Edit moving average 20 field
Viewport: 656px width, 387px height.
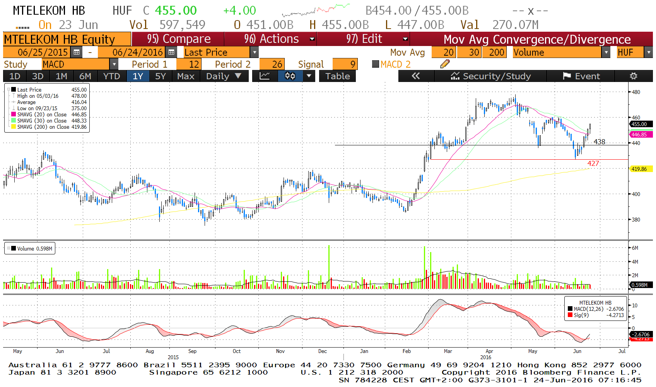(444, 52)
